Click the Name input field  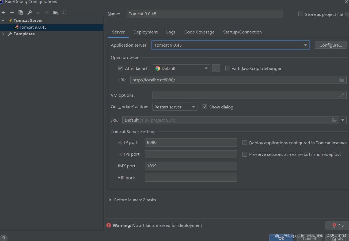pyautogui.click(x=205, y=14)
